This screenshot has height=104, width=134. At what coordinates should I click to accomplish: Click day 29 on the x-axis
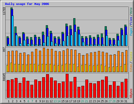tap(118, 101)
